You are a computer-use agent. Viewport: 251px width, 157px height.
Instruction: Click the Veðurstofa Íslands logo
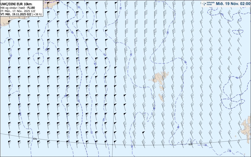pyautogui.click(x=208, y=4)
